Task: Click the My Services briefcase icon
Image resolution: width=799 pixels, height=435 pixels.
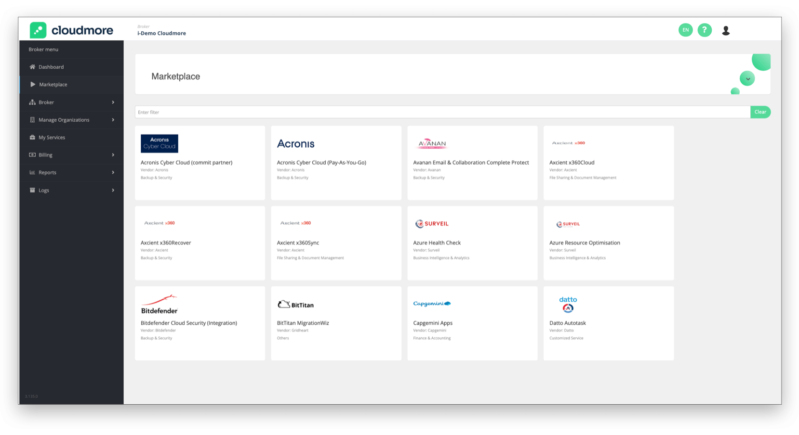Action: tap(32, 137)
